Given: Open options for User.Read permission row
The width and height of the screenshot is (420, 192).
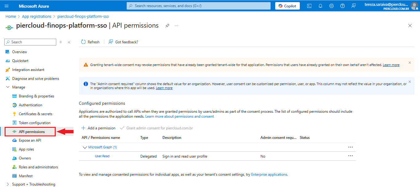Looking at the screenshot, I should [x=350, y=156].
